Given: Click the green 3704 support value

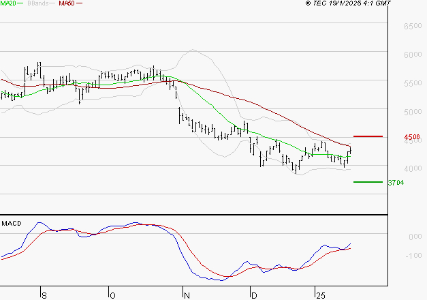Looking at the screenshot, I should [396, 183].
